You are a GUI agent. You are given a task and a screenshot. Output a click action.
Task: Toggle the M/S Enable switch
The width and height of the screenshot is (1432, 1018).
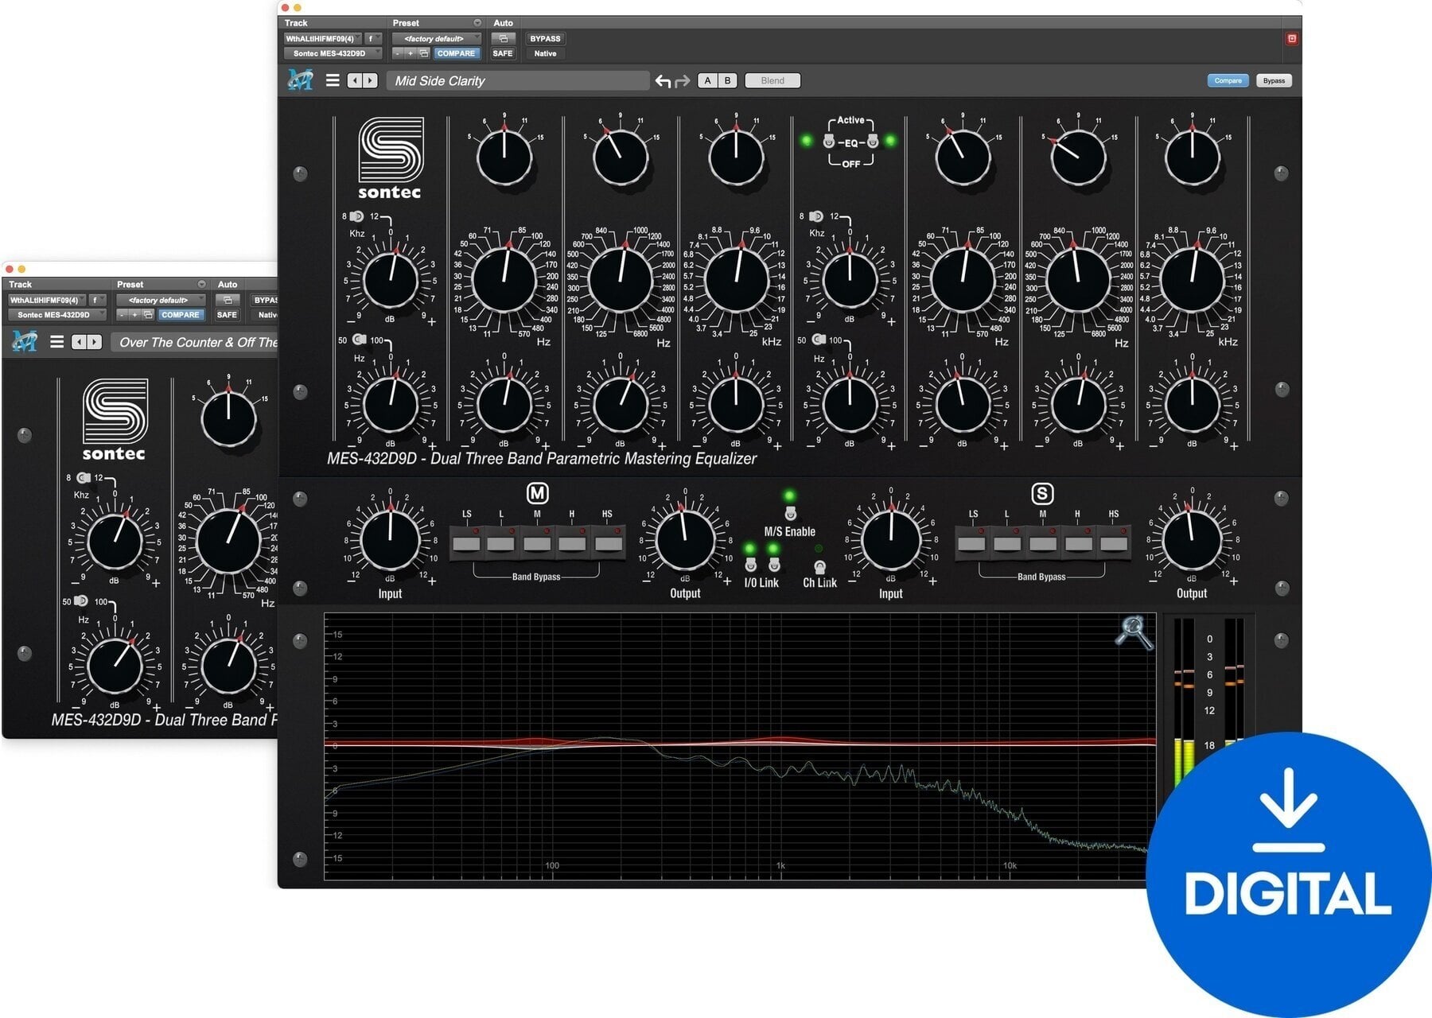(x=790, y=513)
